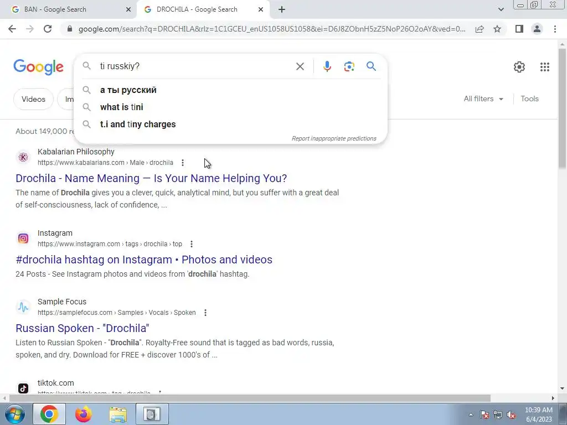Open the Tools button
The width and height of the screenshot is (567, 425).
[x=529, y=99]
